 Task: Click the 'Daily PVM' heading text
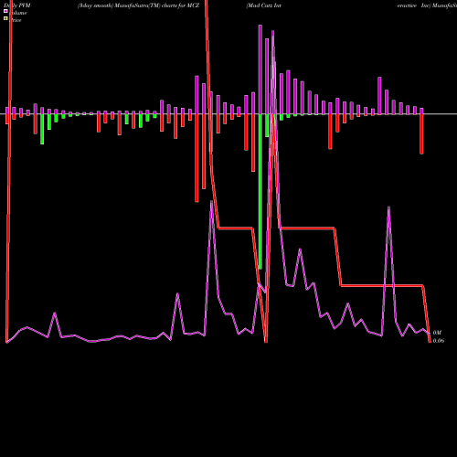(x=17, y=5)
